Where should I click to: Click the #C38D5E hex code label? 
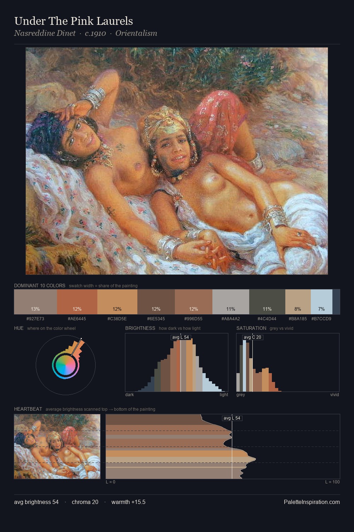117,318
